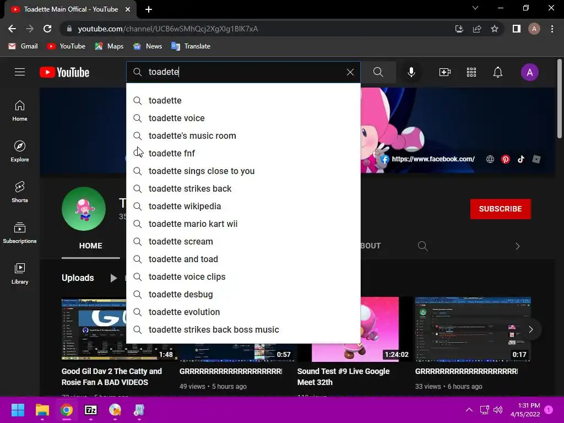Bookmark this page with the star icon
This screenshot has width=564, height=423.
click(x=495, y=29)
